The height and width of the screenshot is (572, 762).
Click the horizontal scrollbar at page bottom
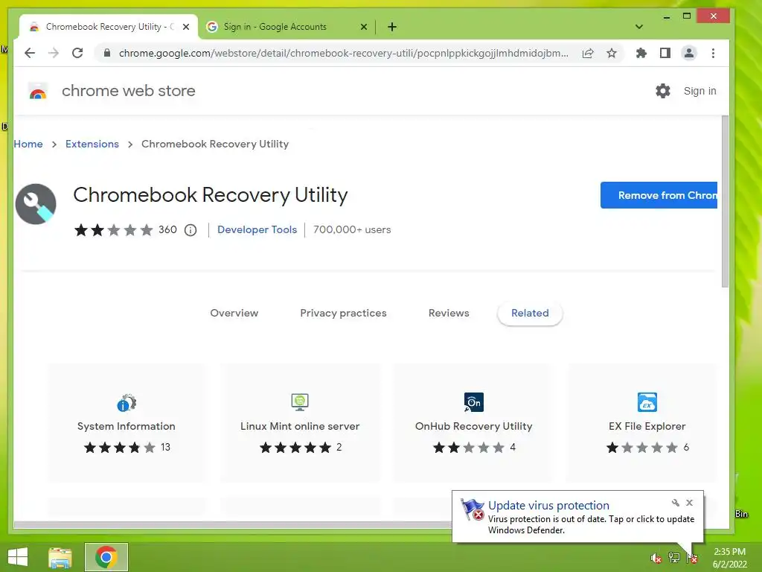pyautogui.click(x=233, y=524)
